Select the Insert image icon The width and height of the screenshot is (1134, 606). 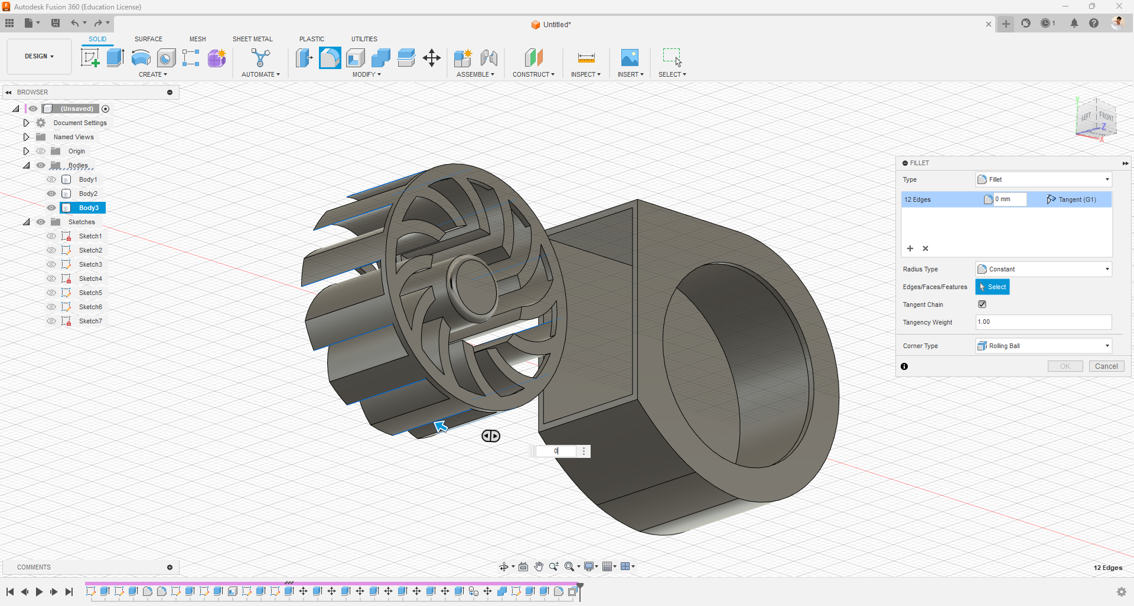coord(630,58)
